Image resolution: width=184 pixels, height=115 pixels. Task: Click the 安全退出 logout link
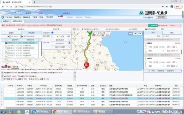pyautogui.click(x=66, y=13)
